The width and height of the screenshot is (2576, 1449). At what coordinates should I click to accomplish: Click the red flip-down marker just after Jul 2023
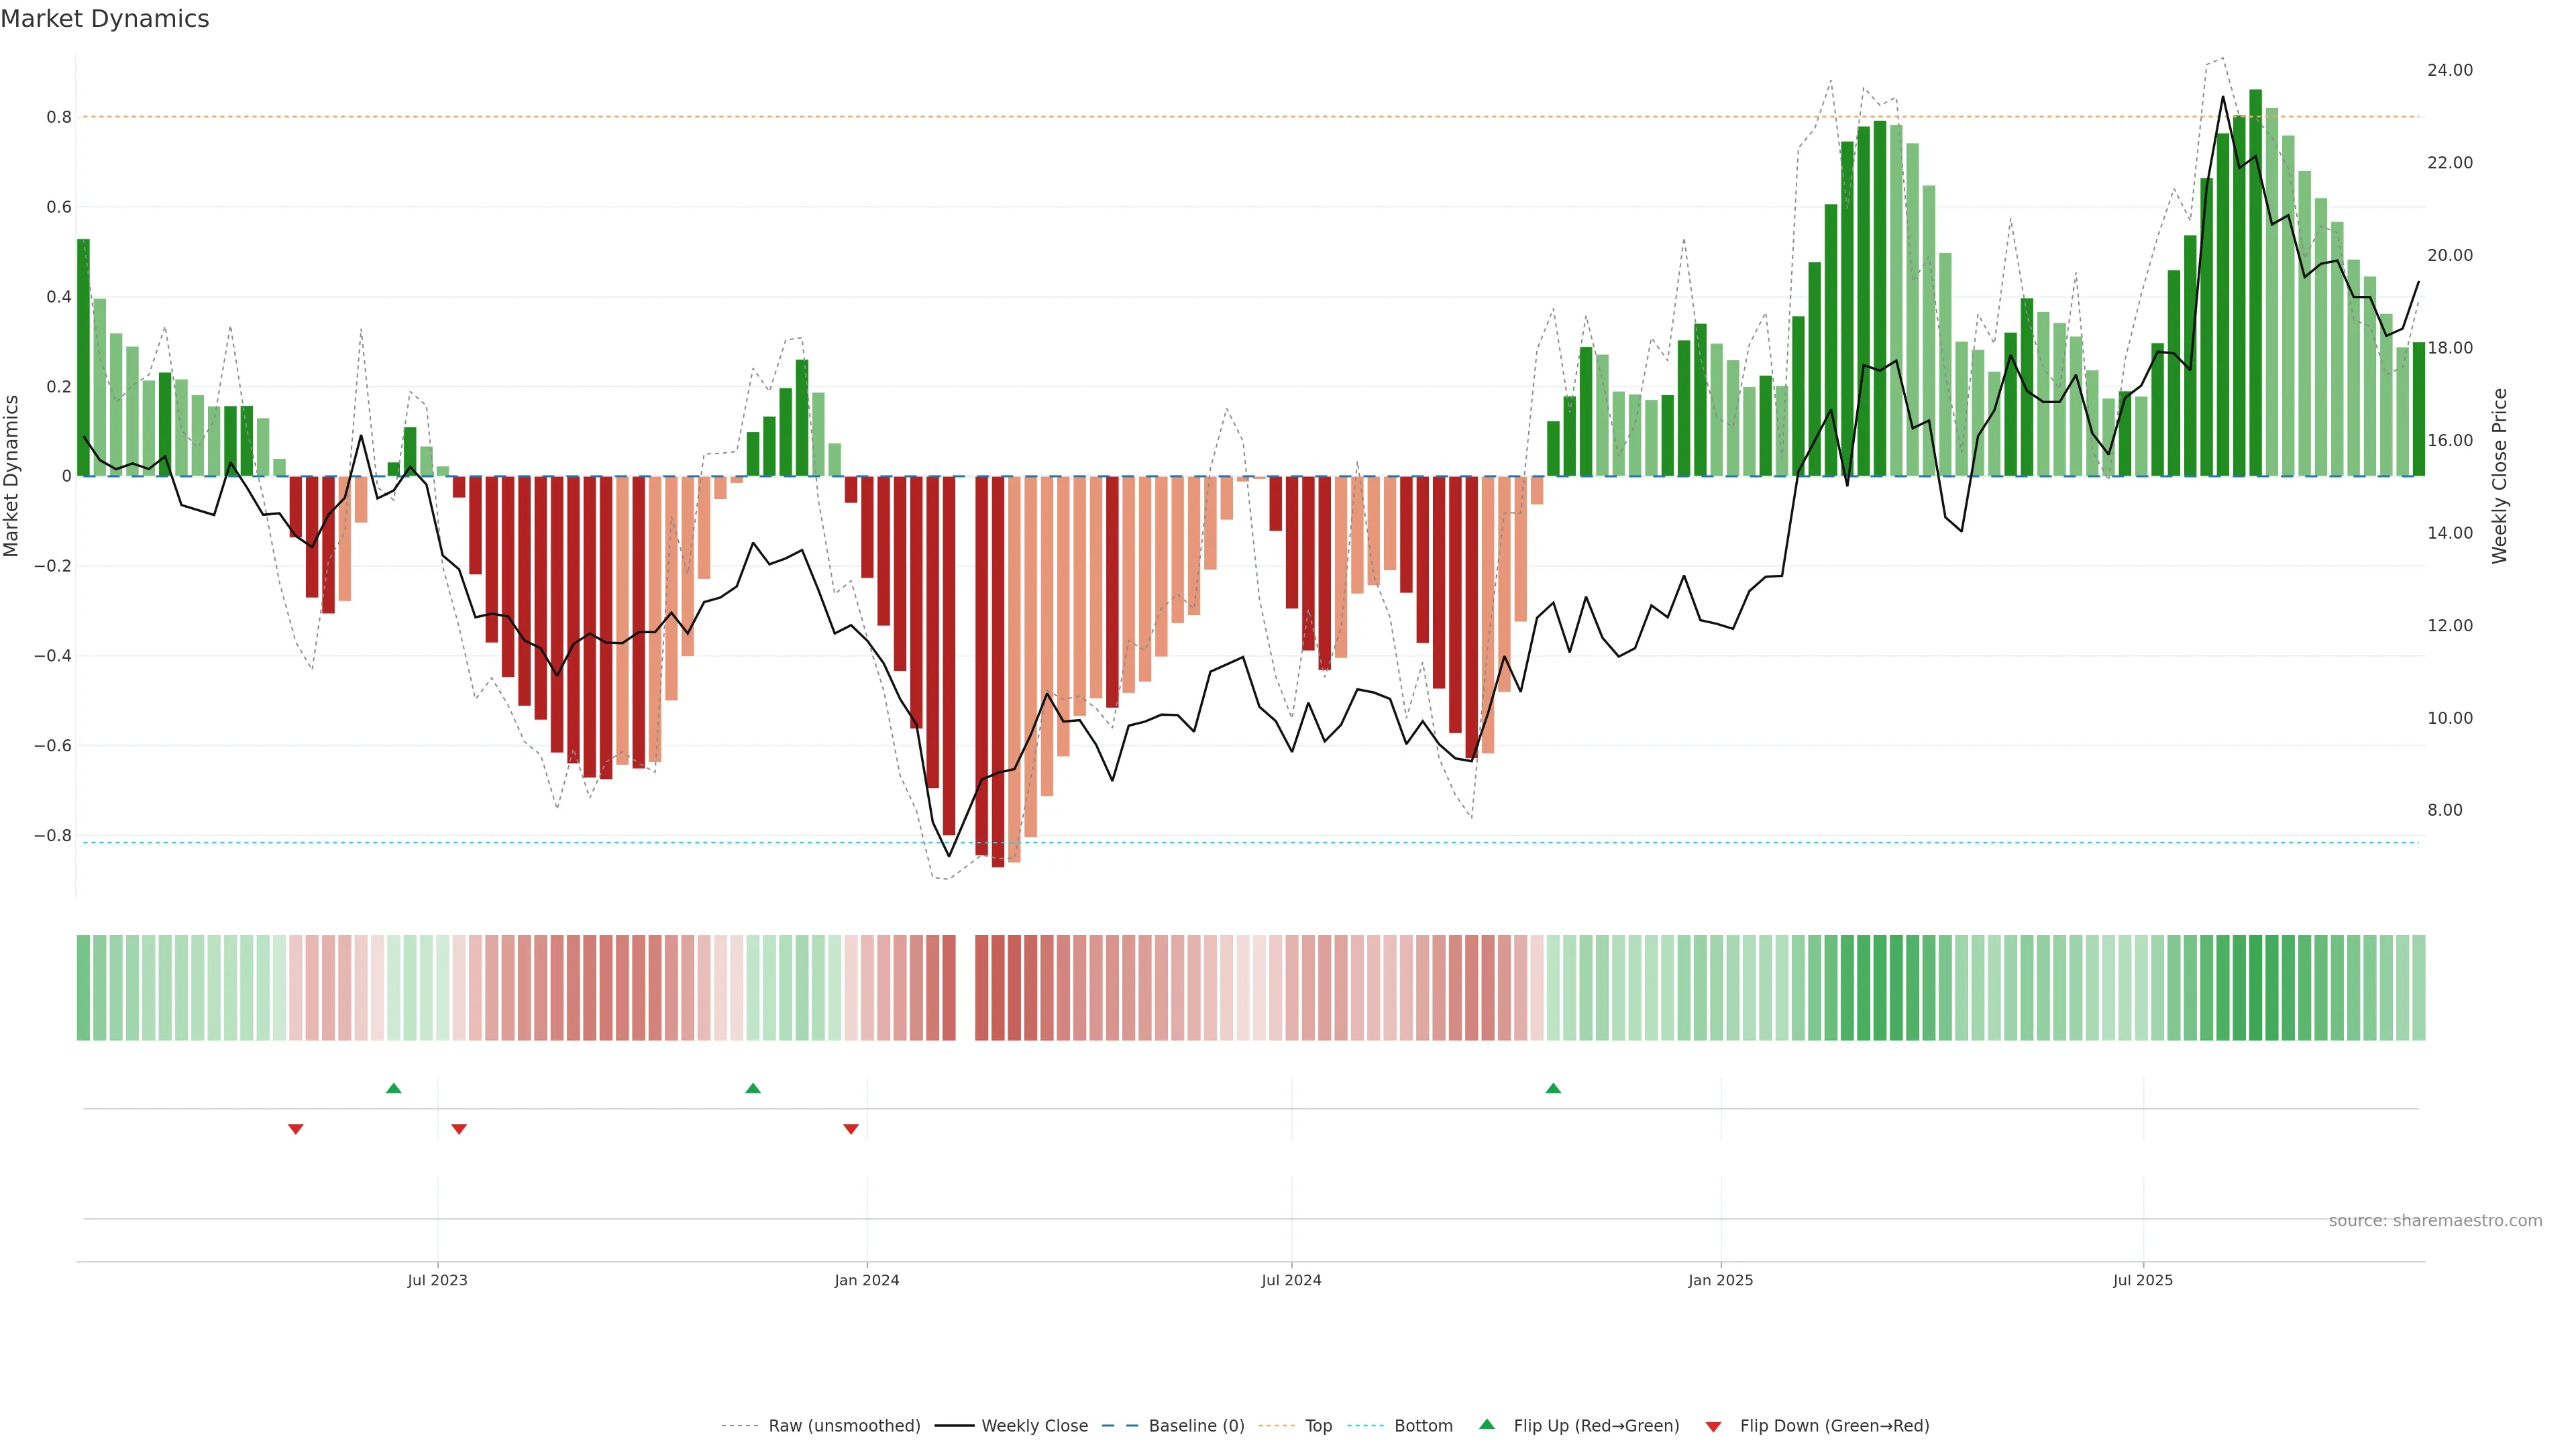pyautogui.click(x=459, y=1129)
